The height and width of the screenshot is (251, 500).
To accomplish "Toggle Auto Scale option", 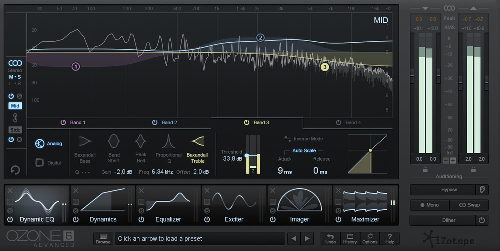I will click(304, 151).
